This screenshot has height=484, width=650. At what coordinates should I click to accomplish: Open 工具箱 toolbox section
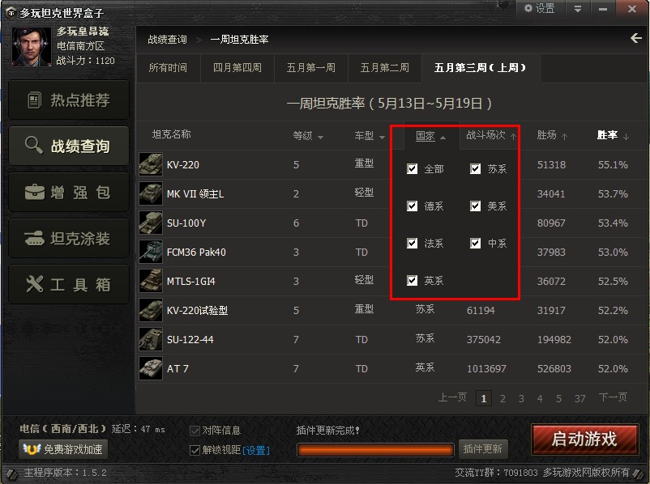pos(69,284)
